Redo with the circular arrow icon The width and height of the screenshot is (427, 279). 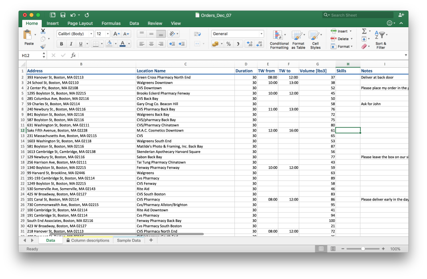pos(87,15)
